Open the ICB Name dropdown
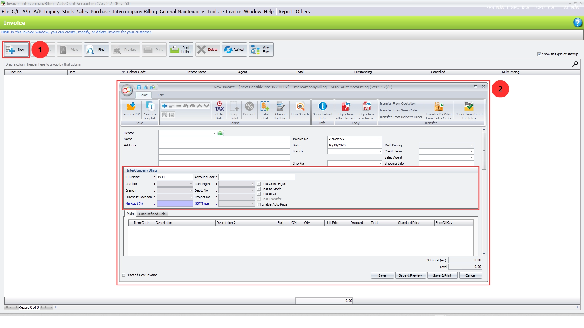 click(x=191, y=177)
